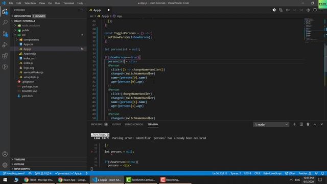This screenshot has height=184, width=327.
Task: Open the TechSmith Camtasia taskbar item
Action: [x=141, y=179]
